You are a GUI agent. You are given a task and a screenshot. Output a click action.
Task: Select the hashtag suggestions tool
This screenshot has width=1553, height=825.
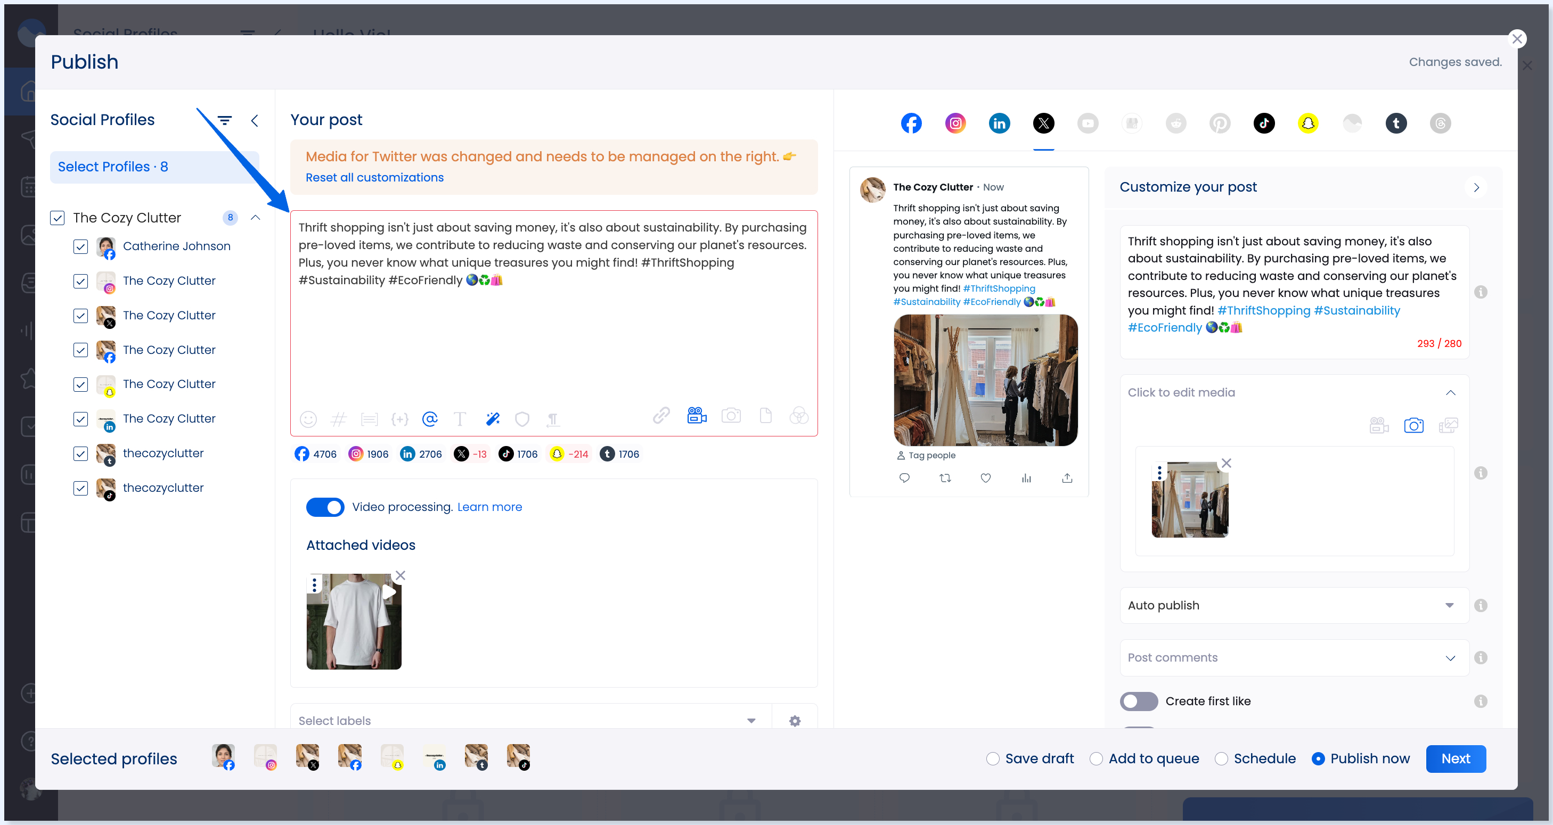tap(339, 419)
